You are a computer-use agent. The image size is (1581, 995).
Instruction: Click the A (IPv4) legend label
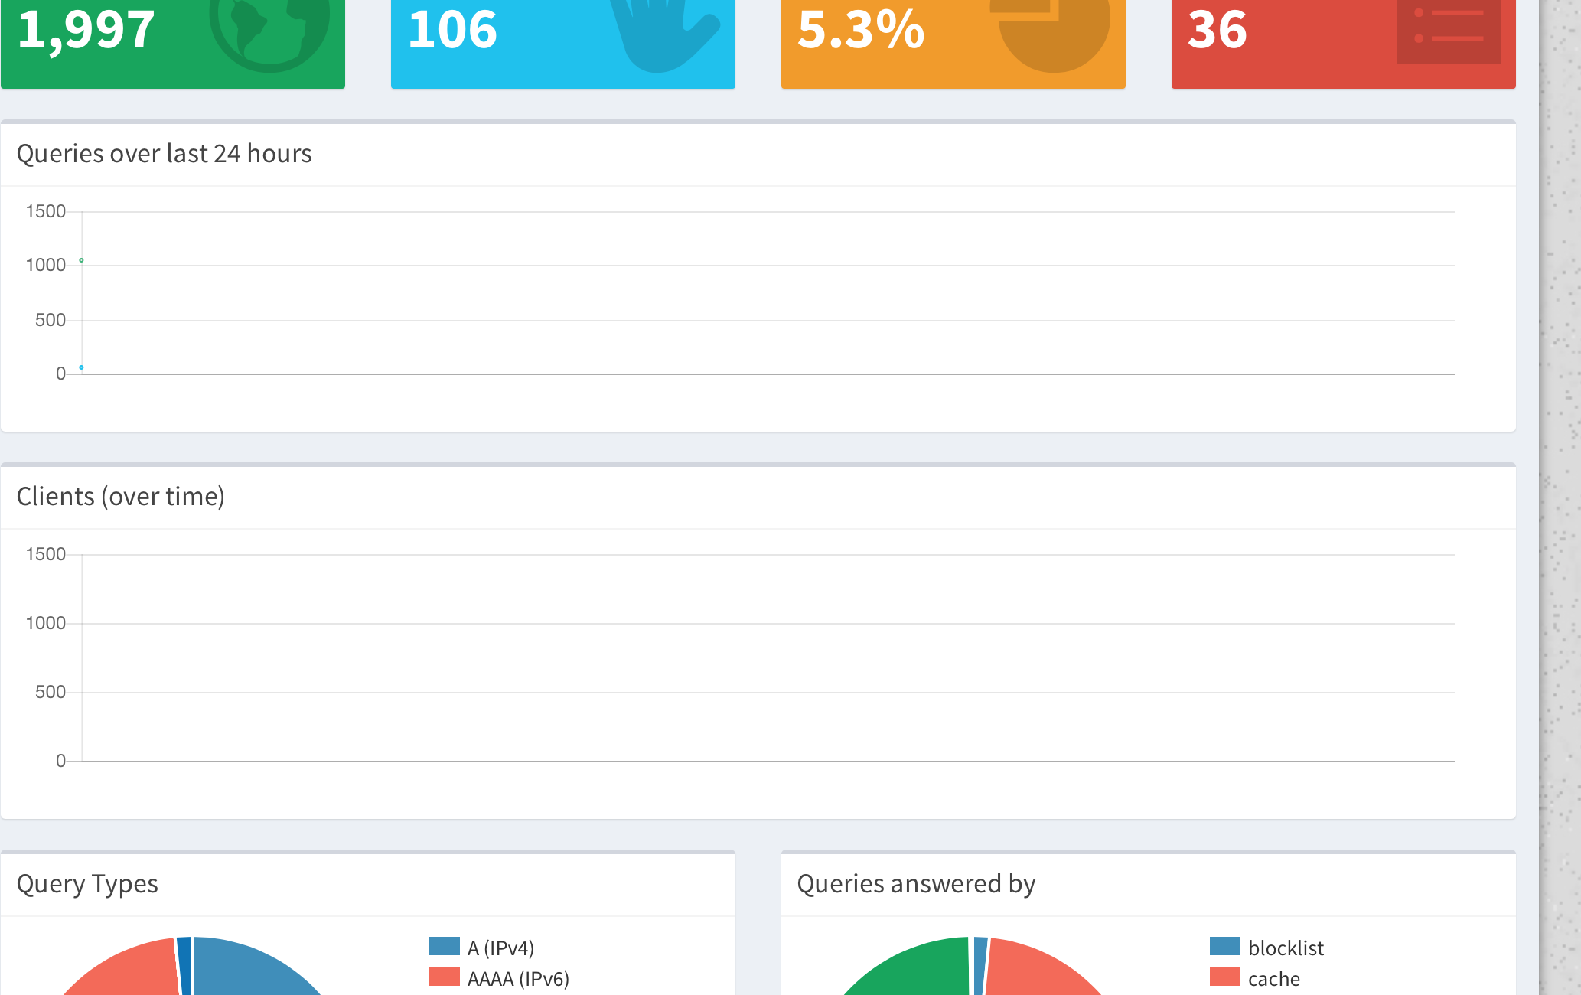click(x=500, y=948)
